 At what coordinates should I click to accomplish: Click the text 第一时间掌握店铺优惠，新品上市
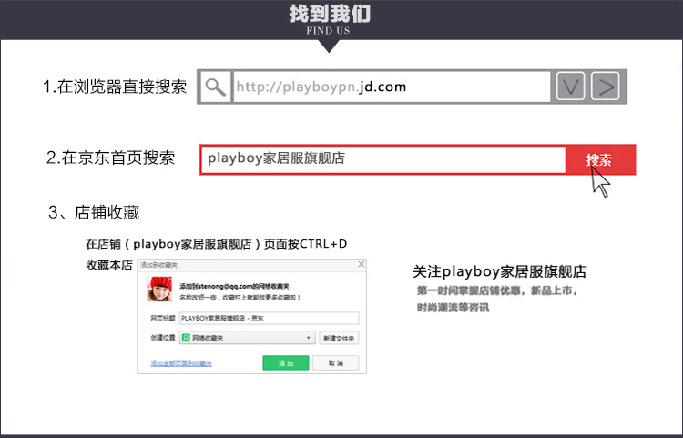click(x=497, y=290)
